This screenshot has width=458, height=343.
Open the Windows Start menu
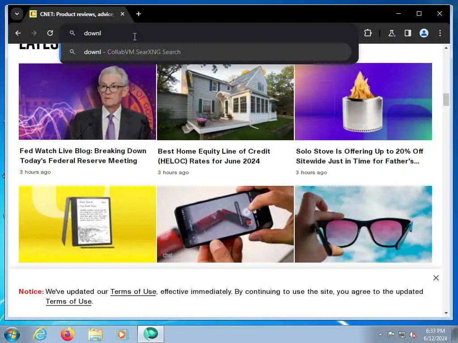tap(12, 334)
